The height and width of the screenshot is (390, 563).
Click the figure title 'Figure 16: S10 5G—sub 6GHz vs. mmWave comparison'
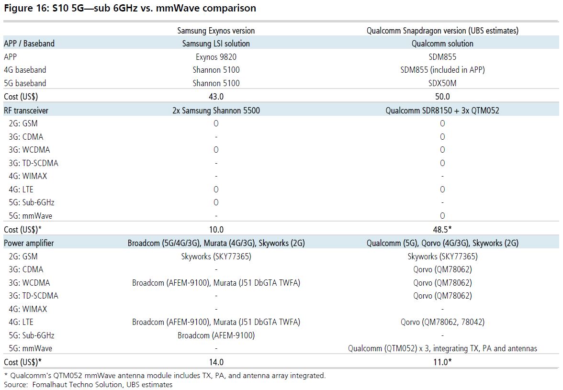pos(130,8)
